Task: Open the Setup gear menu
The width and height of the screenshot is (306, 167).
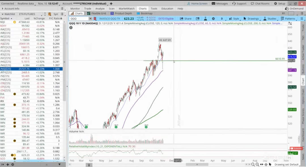Action: tap(279, 3)
